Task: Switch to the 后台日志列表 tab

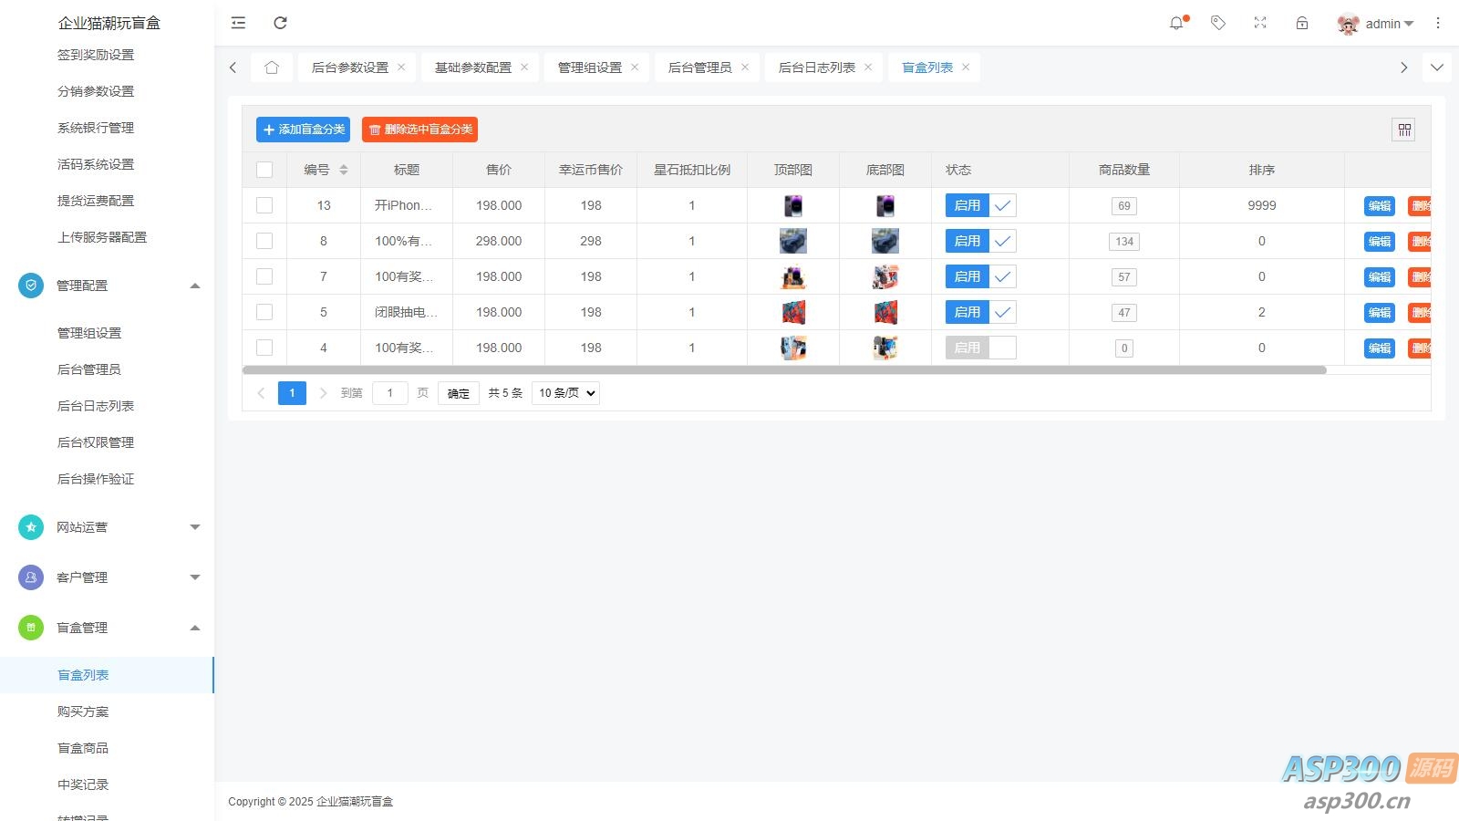Action: pyautogui.click(x=814, y=66)
